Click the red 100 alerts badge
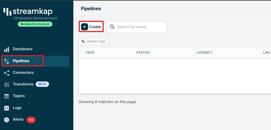 [31, 120]
